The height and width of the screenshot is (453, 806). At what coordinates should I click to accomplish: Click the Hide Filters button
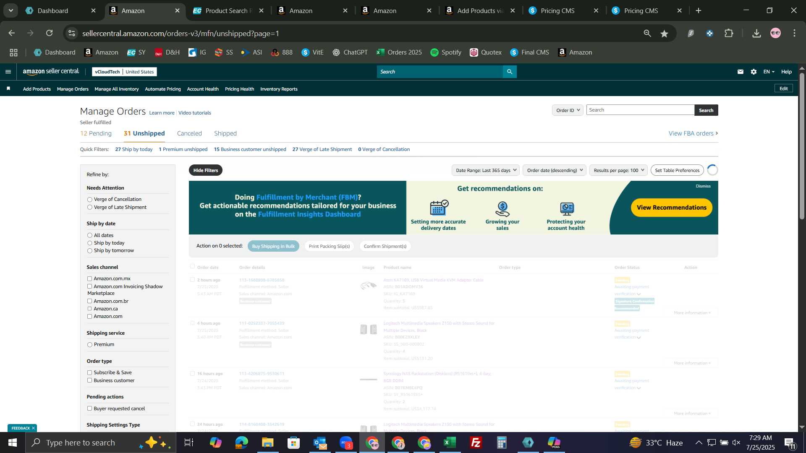206,170
